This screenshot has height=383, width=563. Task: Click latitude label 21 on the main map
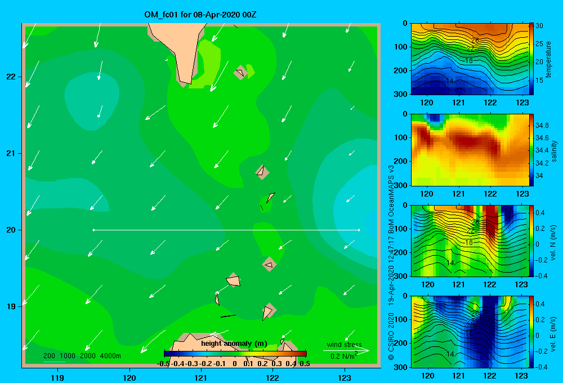(x=11, y=153)
